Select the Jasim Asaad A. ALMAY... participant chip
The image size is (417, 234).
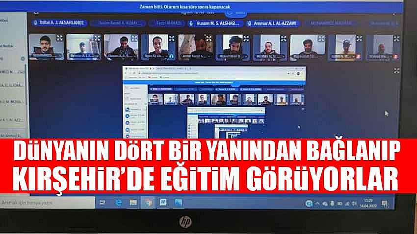click(118, 23)
